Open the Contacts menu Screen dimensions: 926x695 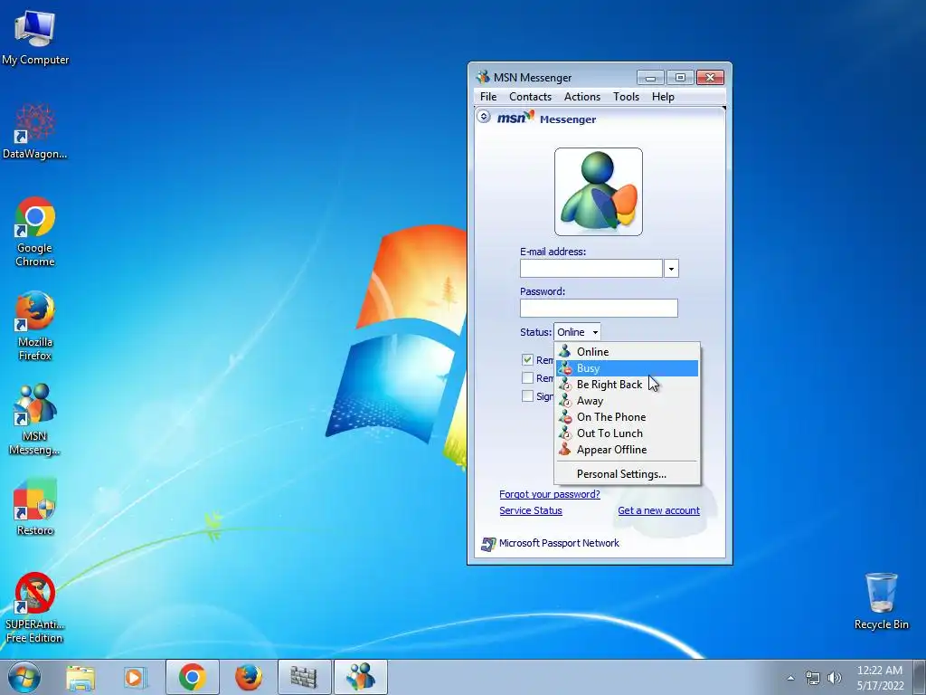530,96
